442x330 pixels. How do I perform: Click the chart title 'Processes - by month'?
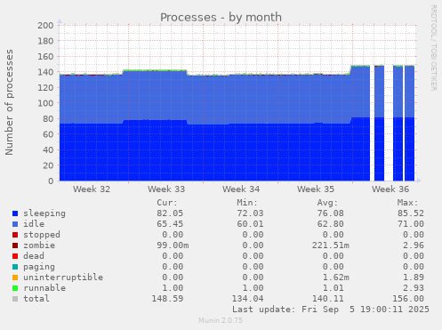pyautogui.click(x=221, y=17)
